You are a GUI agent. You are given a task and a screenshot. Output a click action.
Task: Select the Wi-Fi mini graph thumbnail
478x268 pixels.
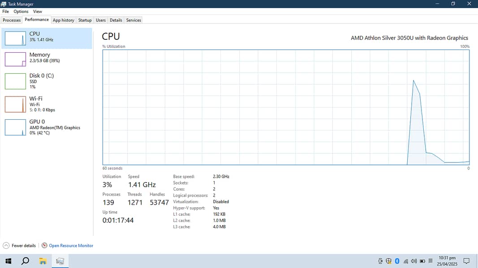coord(15,104)
